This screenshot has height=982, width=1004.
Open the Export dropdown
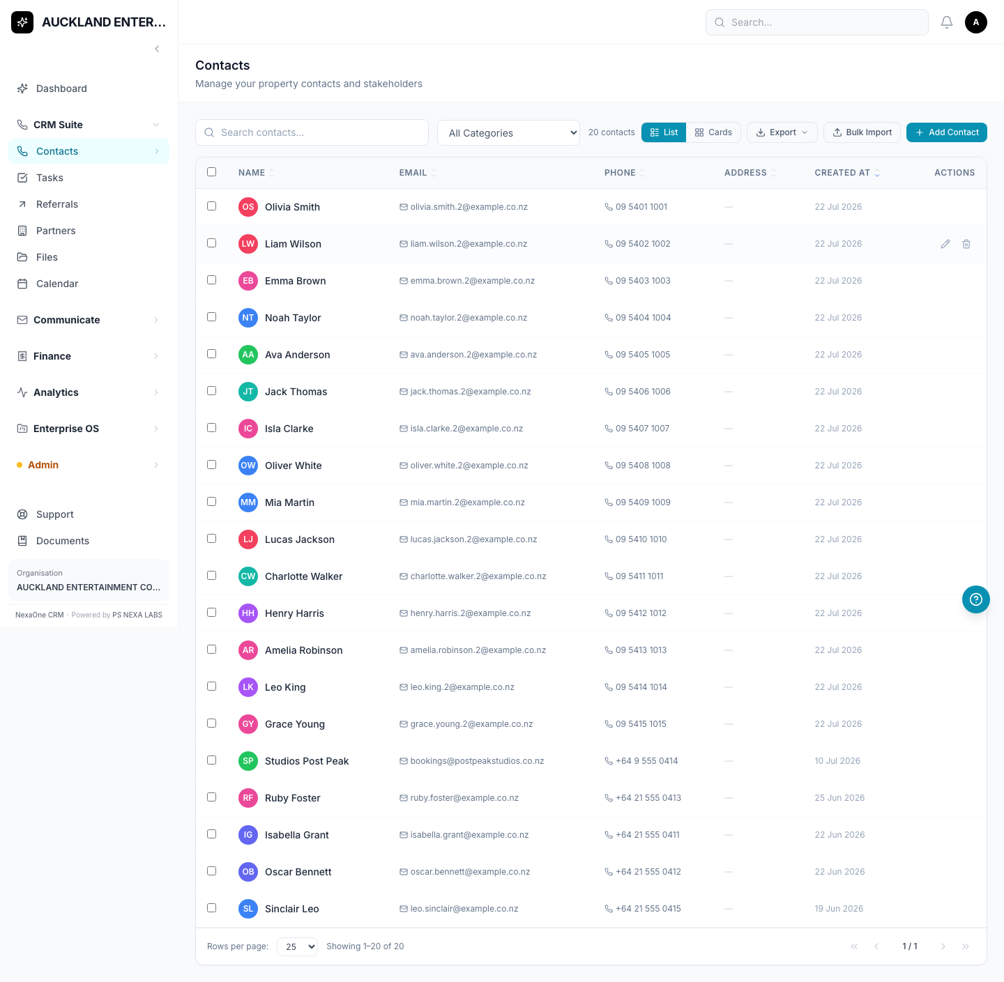click(782, 132)
